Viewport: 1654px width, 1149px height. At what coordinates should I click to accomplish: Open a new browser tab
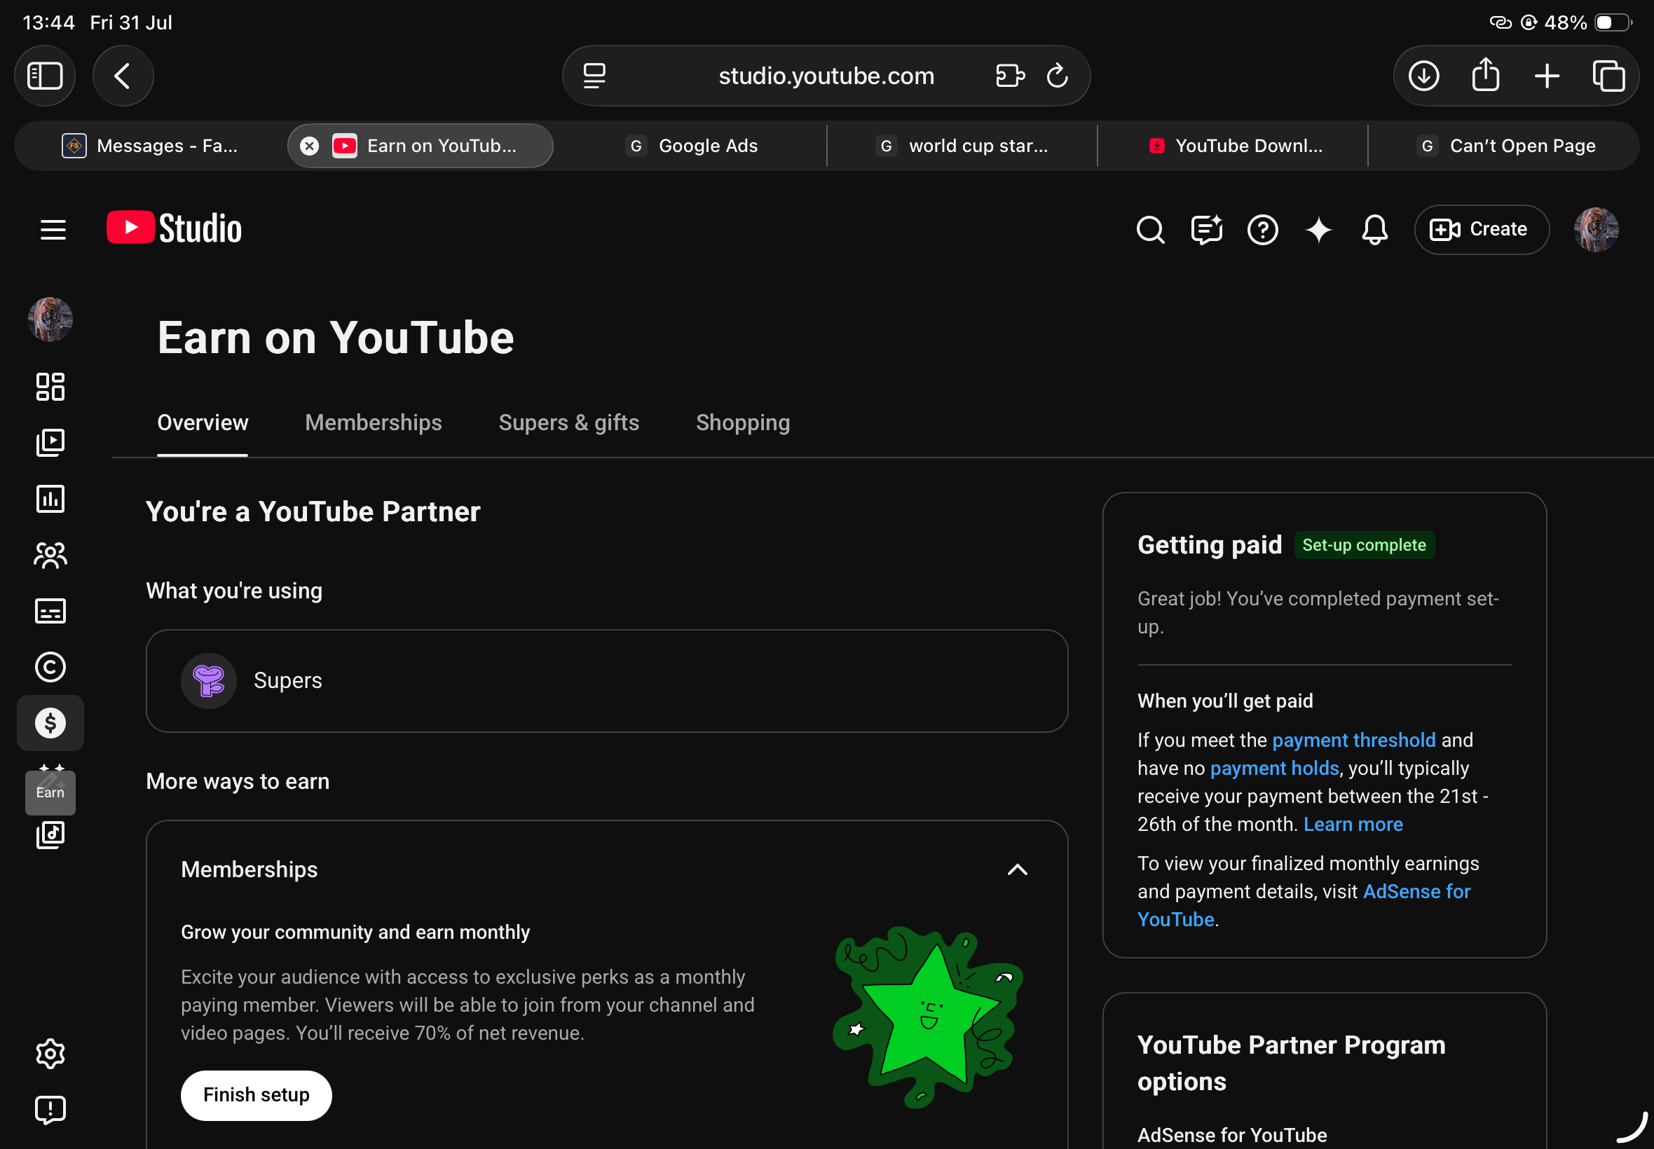click(x=1547, y=76)
